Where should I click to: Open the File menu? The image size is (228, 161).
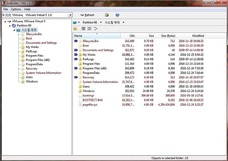5,9
